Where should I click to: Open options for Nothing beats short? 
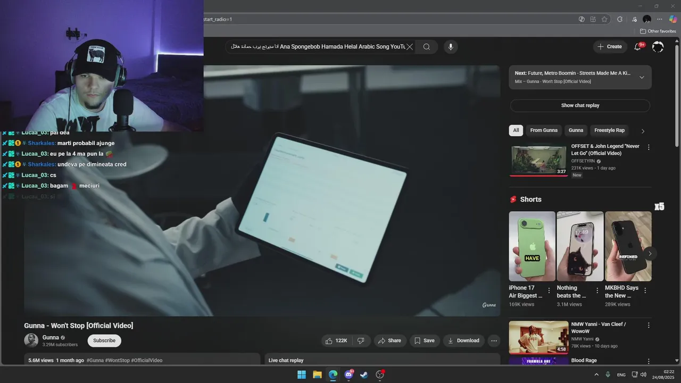pos(597,290)
